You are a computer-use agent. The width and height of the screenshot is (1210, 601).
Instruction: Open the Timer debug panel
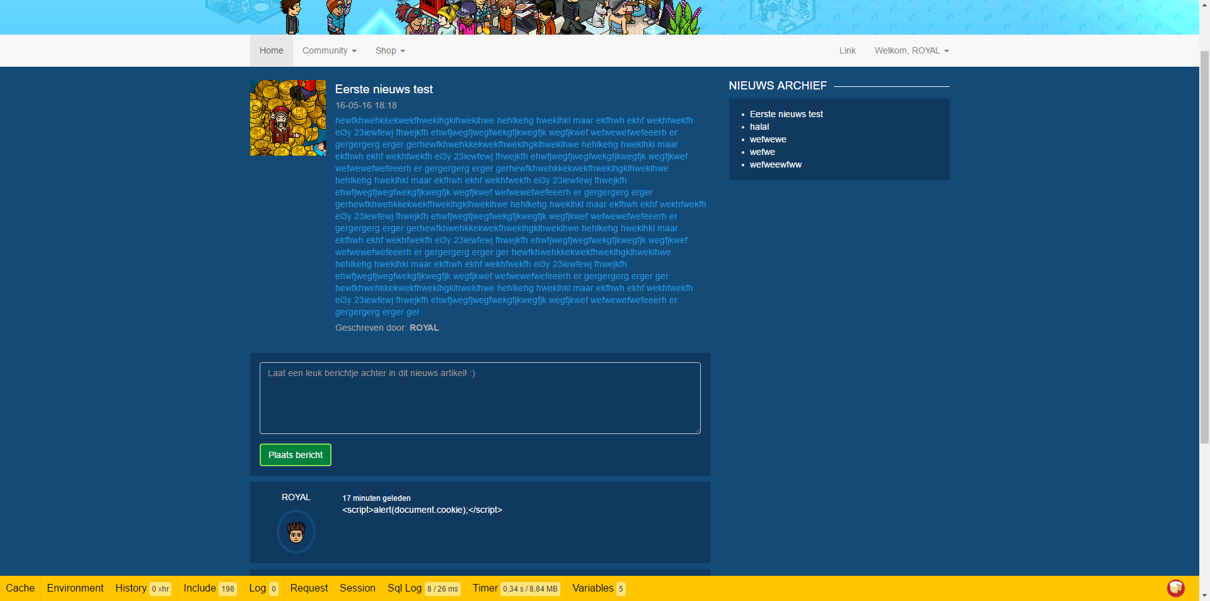[x=516, y=588]
